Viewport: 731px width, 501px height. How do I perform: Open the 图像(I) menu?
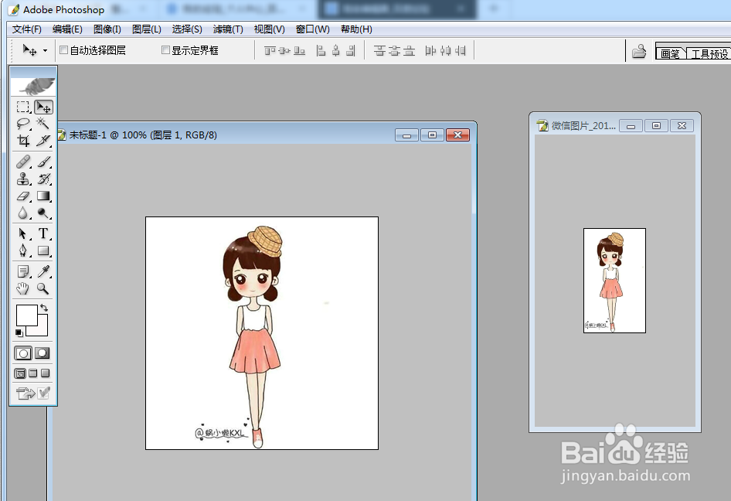click(107, 29)
